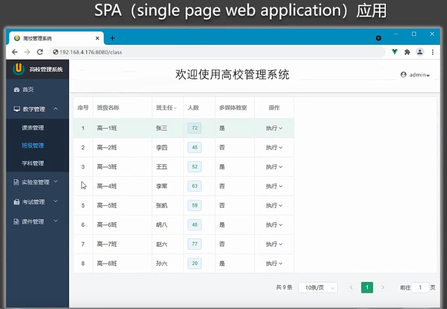Click the document icon beside 课件管理
The width and height of the screenshot is (447, 309).
pyautogui.click(x=17, y=221)
